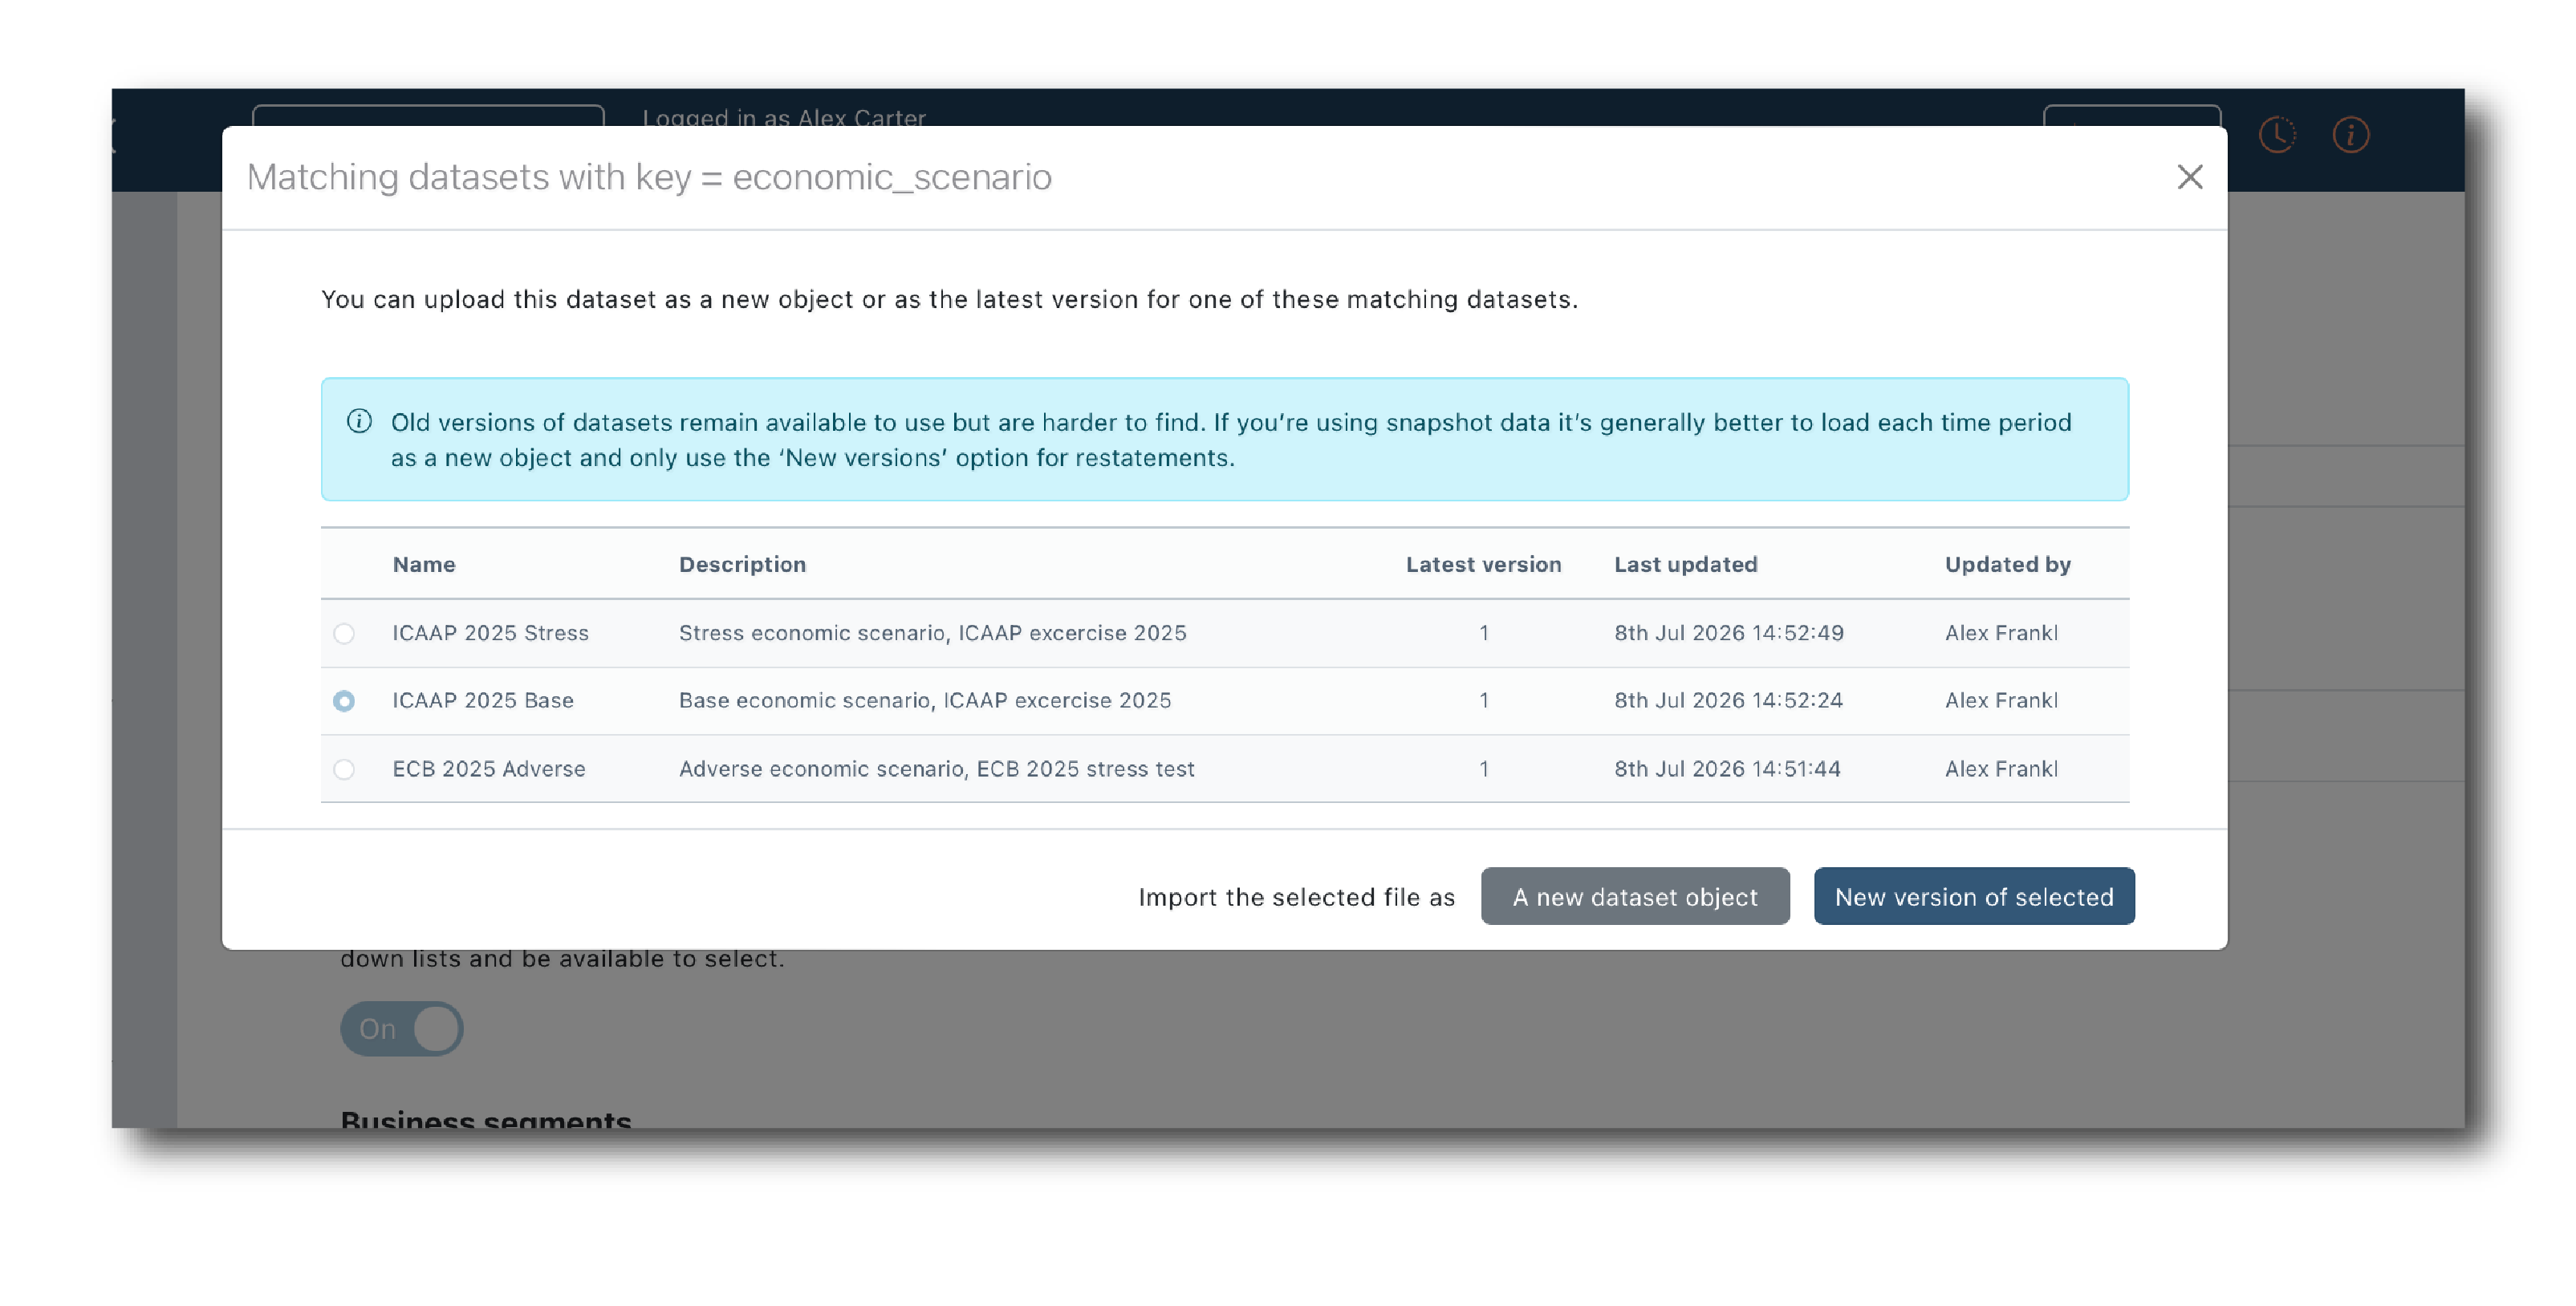Image resolution: width=2576 pixels, height=1306 pixels.
Task: Click version number in ICAAP 2025 Stress row
Action: 1484,633
